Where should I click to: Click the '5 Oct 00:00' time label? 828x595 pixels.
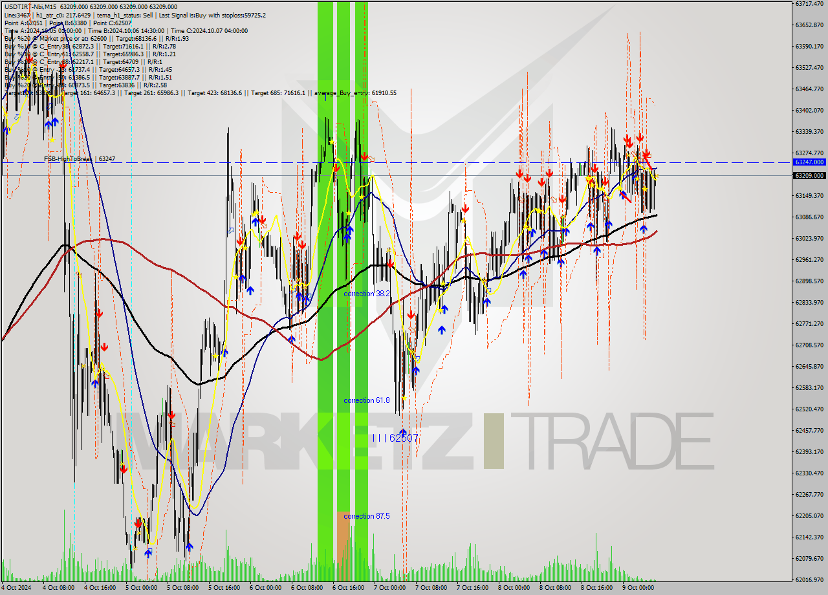tap(142, 588)
